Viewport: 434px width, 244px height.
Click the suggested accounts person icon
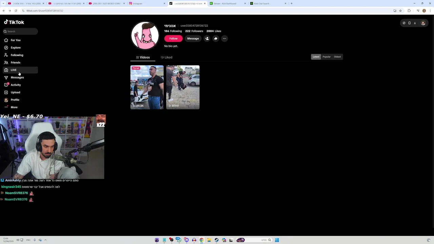[x=207, y=38]
